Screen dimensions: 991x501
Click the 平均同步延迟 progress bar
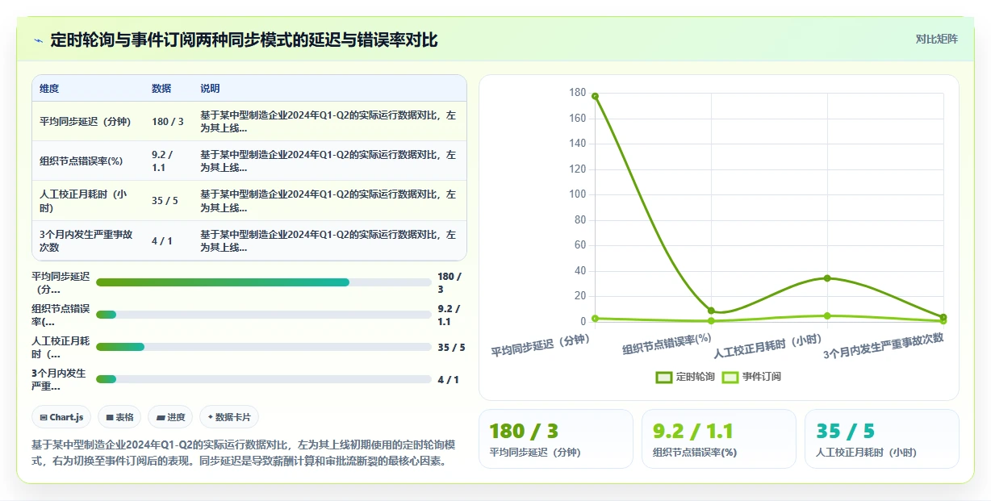pos(263,282)
